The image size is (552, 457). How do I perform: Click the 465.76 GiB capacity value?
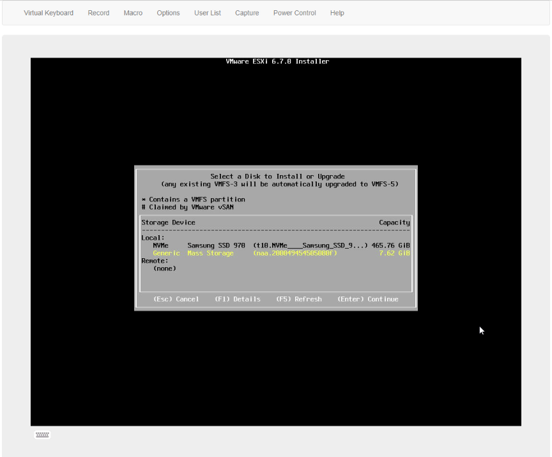point(391,245)
